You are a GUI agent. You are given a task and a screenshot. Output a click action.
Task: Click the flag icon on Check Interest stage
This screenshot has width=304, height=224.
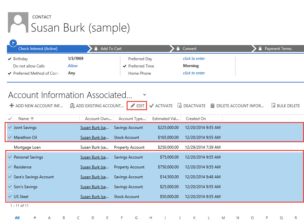click(14, 43)
